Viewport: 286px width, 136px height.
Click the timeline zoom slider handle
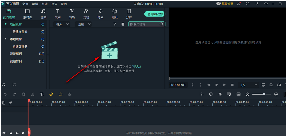click(264, 94)
